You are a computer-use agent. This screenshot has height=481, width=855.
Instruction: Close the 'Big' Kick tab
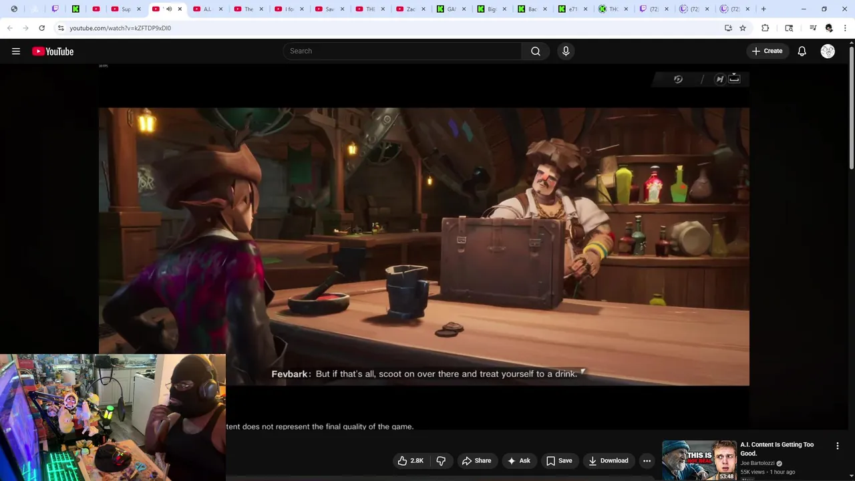pyautogui.click(x=505, y=9)
